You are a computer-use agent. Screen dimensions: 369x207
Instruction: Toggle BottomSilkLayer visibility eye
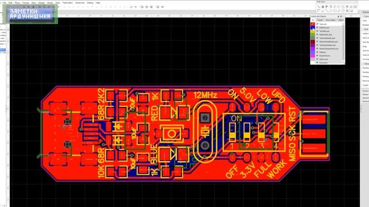317,34
